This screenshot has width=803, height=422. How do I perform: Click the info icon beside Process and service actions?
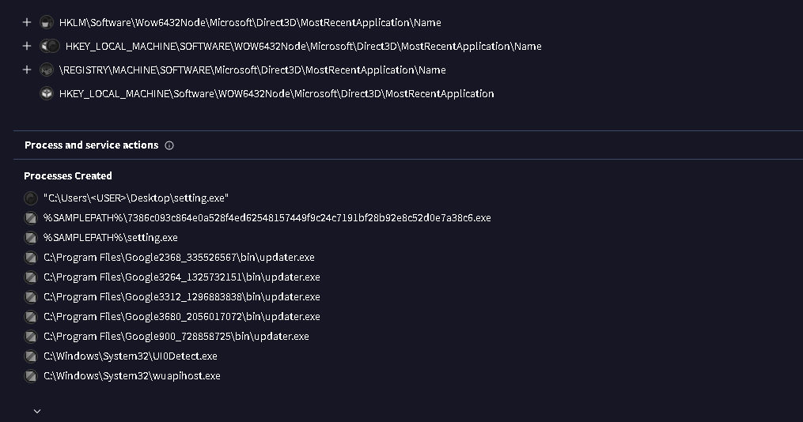pos(169,145)
